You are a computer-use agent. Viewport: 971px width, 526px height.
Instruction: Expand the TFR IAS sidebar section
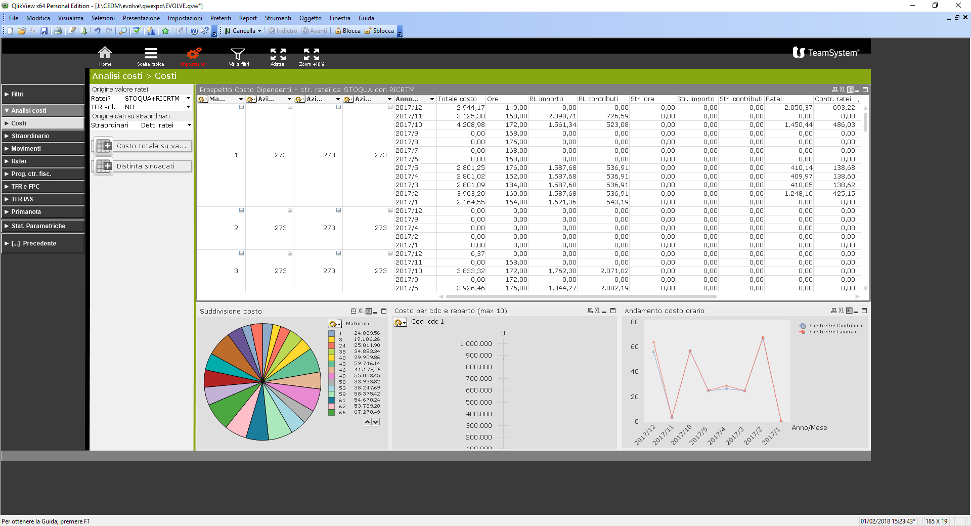coord(43,199)
